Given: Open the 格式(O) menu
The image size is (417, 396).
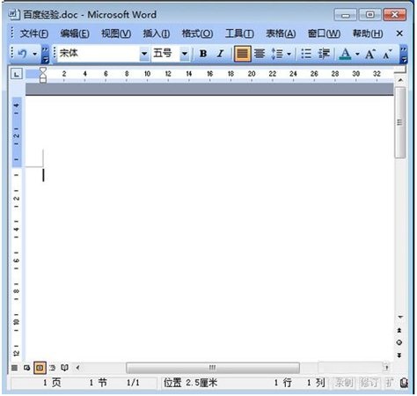Looking at the screenshot, I should pyautogui.click(x=197, y=33).
